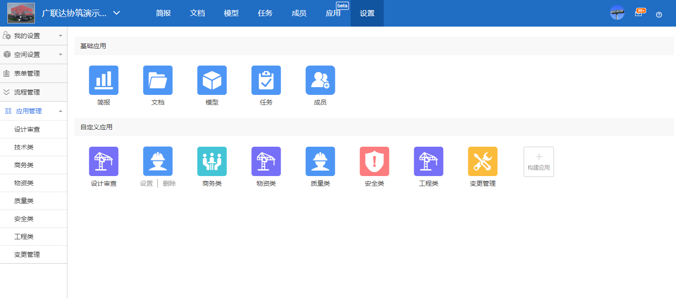Switch to the 文档 navigation tab

coord(197,13)
